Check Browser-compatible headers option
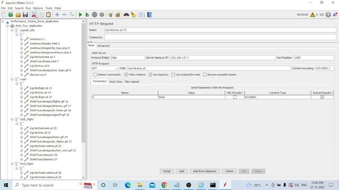Image resolution: width=339 pixels, height=190 pixels. coord(205,74)
